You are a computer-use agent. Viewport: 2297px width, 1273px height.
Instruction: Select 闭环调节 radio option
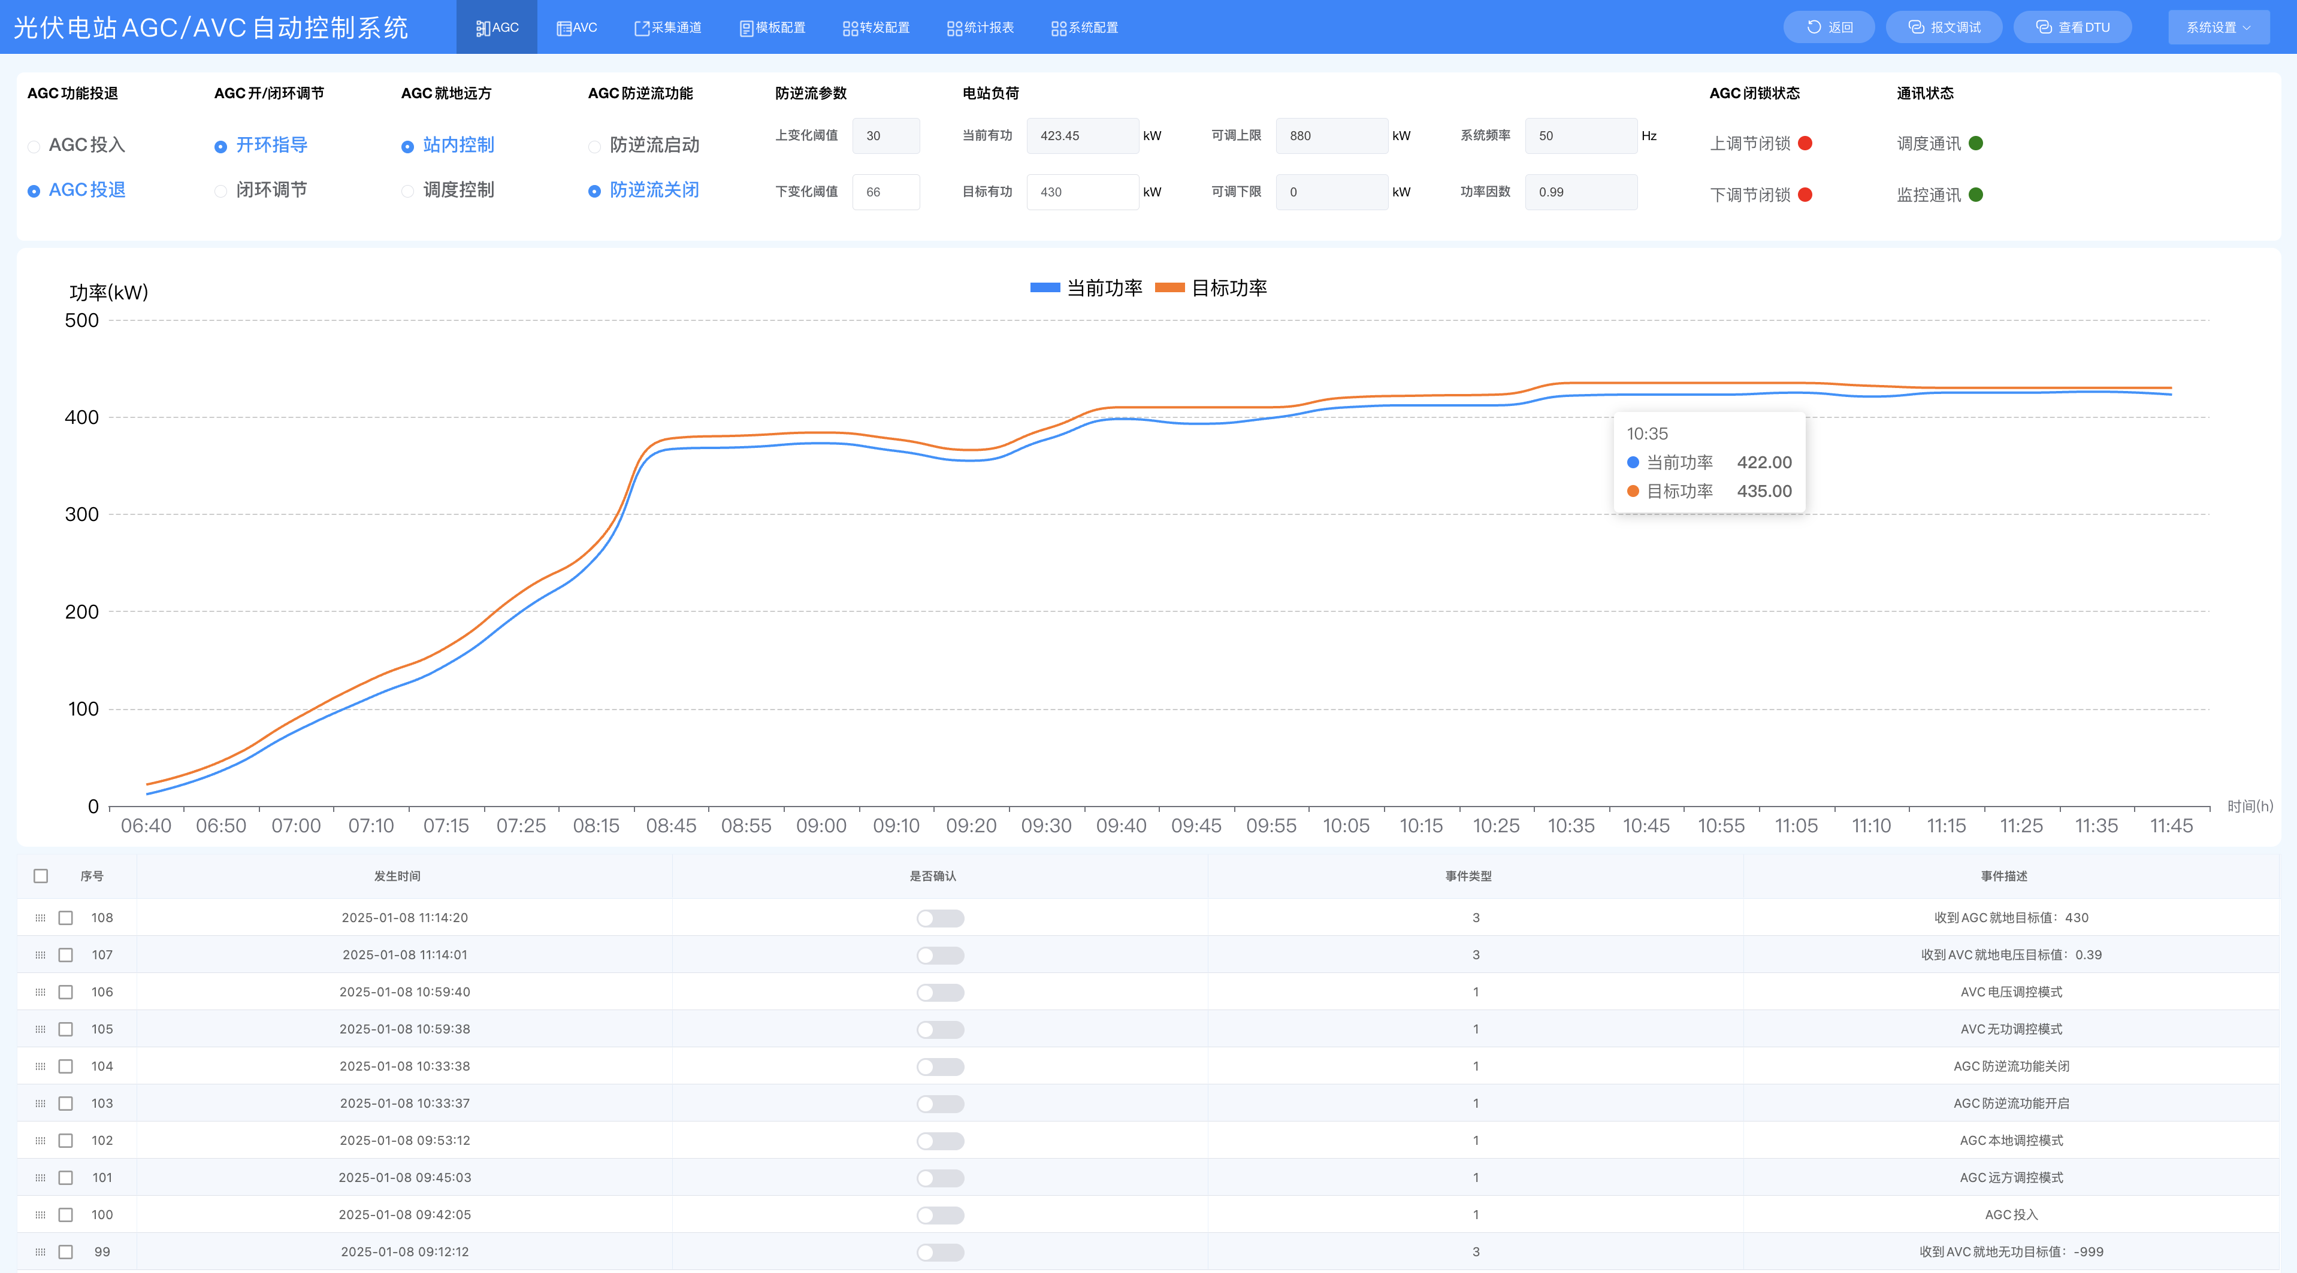[x=221, y=191]
